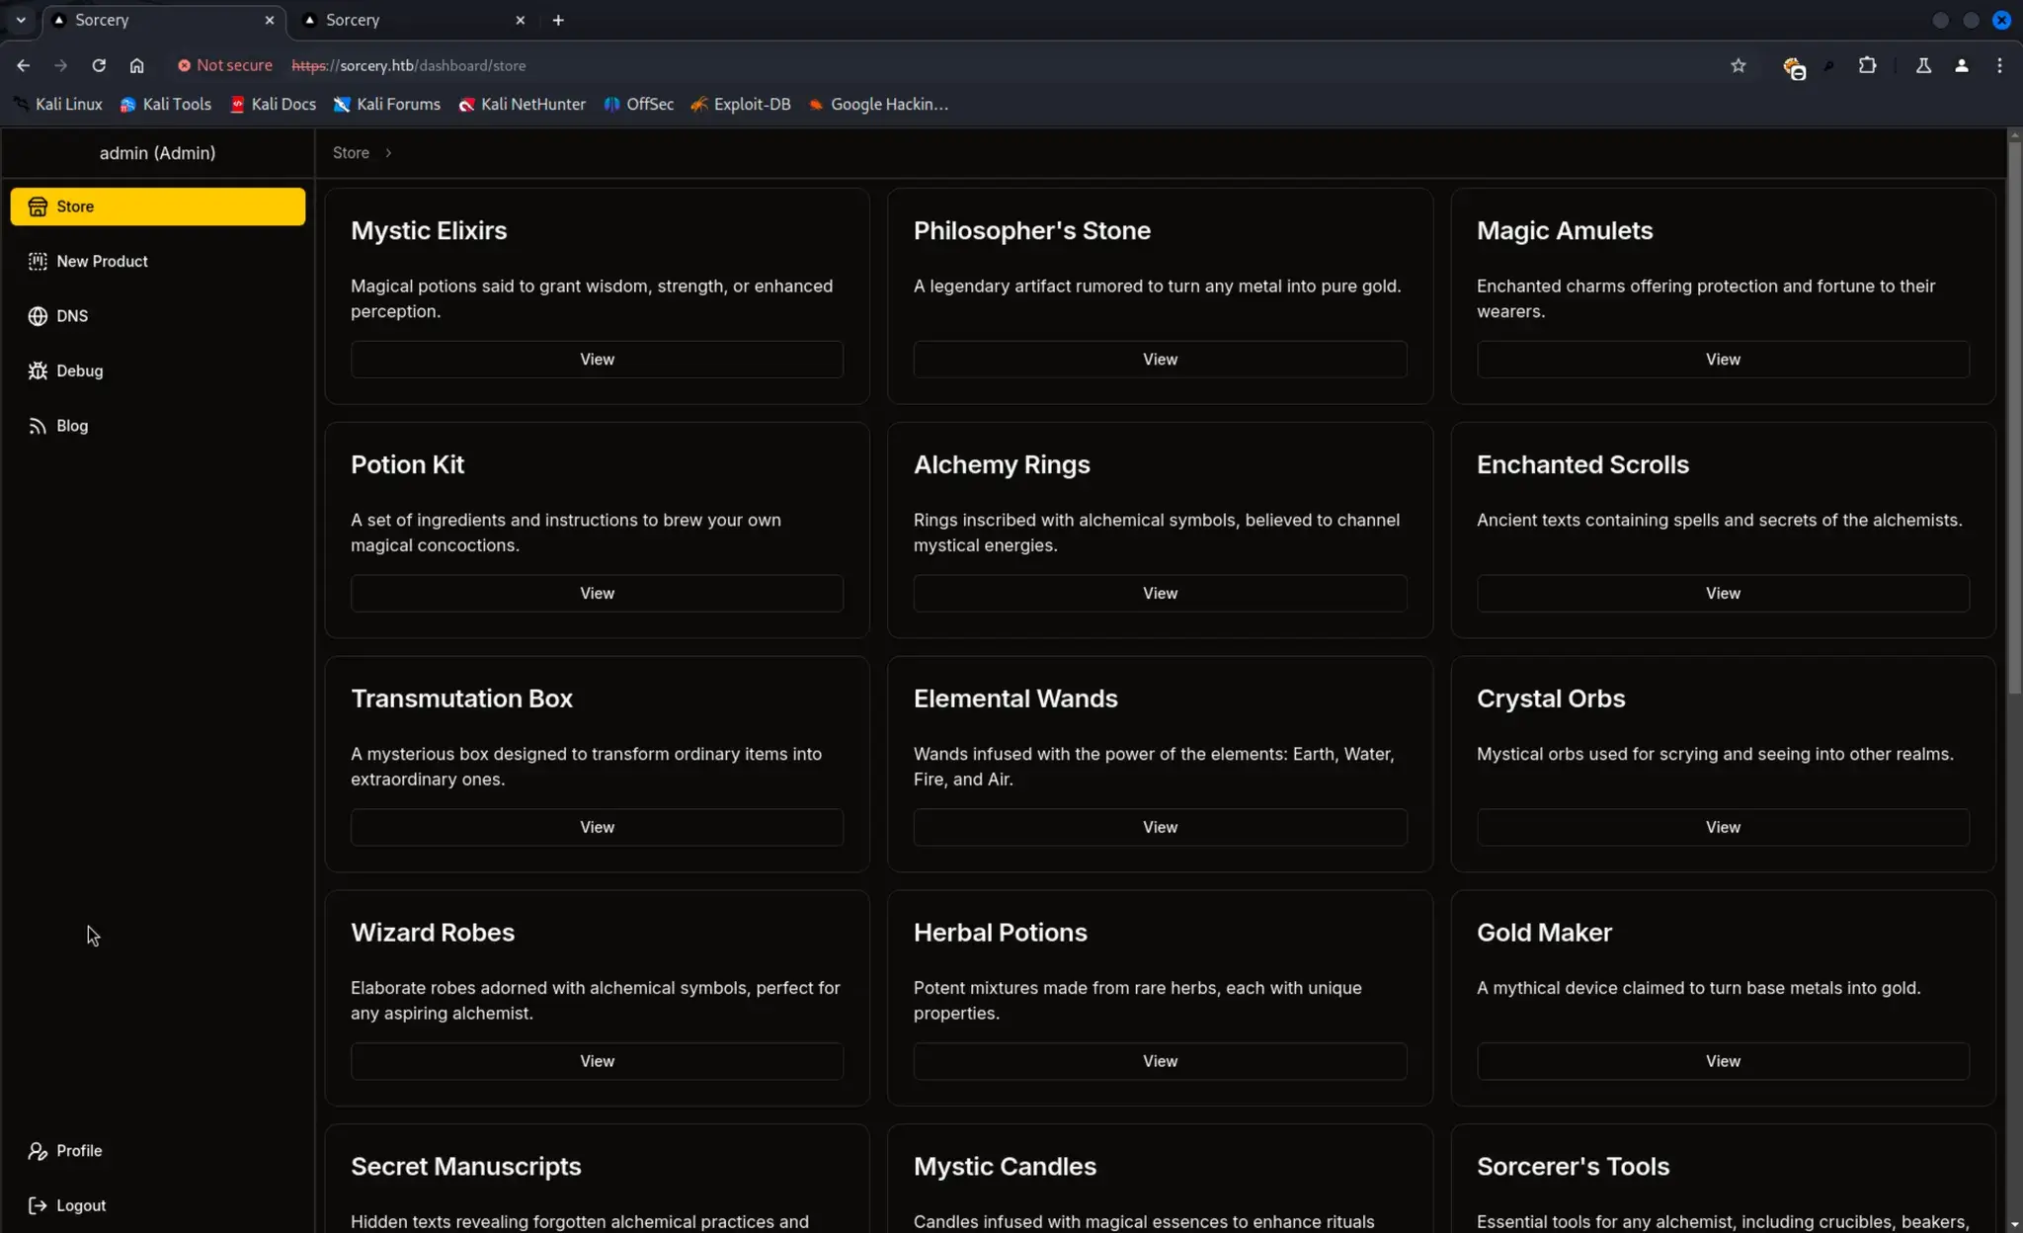The width and height of the screenshot is (2023, 1233).
Task: Click the Logout icon in the sidebar
Action: pyautogui.click(x=38, y=1205)
